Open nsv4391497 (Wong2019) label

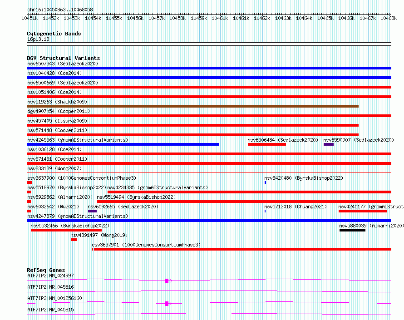(99, 235)
